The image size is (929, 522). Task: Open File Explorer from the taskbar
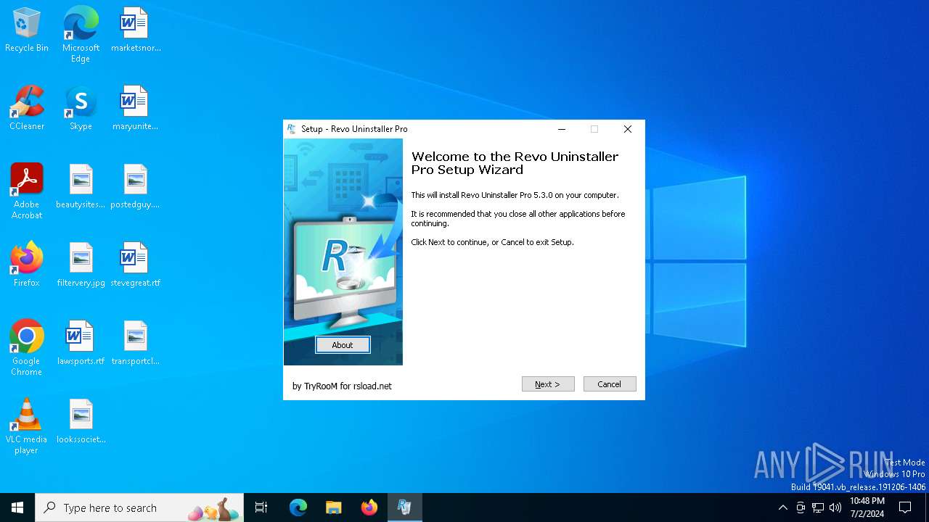tap(334, 507)
